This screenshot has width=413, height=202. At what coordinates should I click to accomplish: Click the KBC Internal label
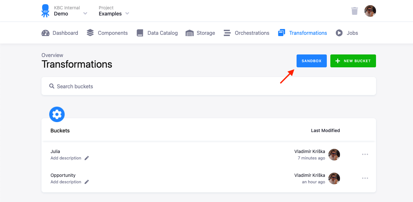coord(67,8)
